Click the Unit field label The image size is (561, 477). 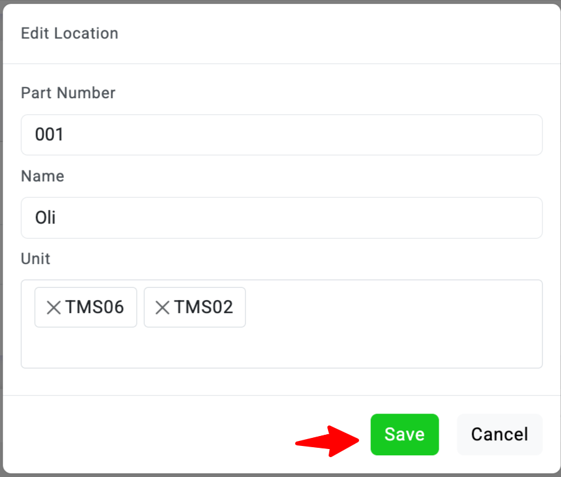[36, 259]
